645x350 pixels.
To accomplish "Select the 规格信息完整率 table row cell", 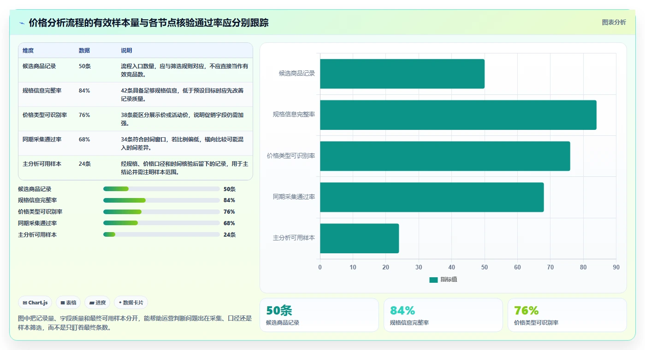I will pos(42,91).
